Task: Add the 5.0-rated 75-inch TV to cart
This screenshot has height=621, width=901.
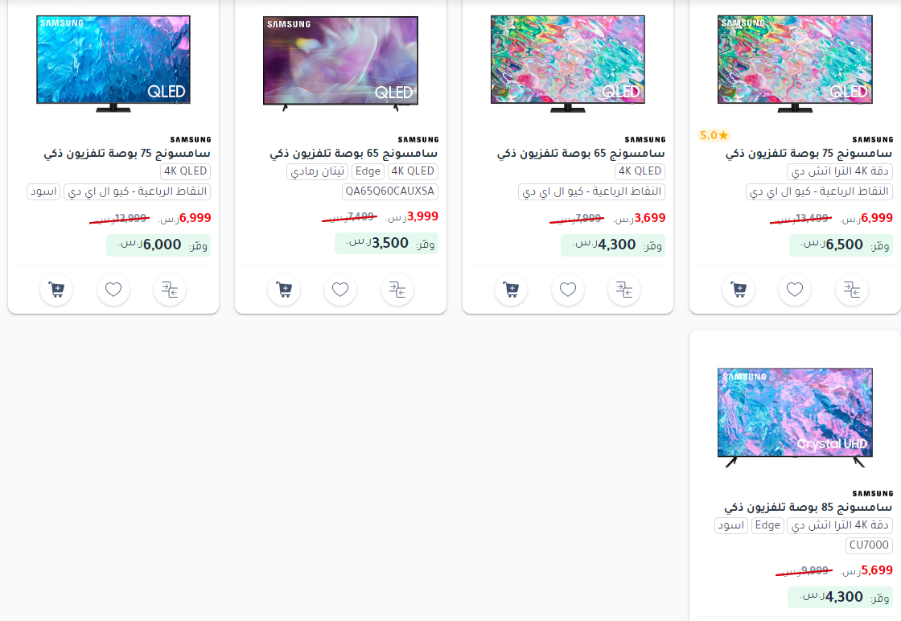Action: coord(738,290)
